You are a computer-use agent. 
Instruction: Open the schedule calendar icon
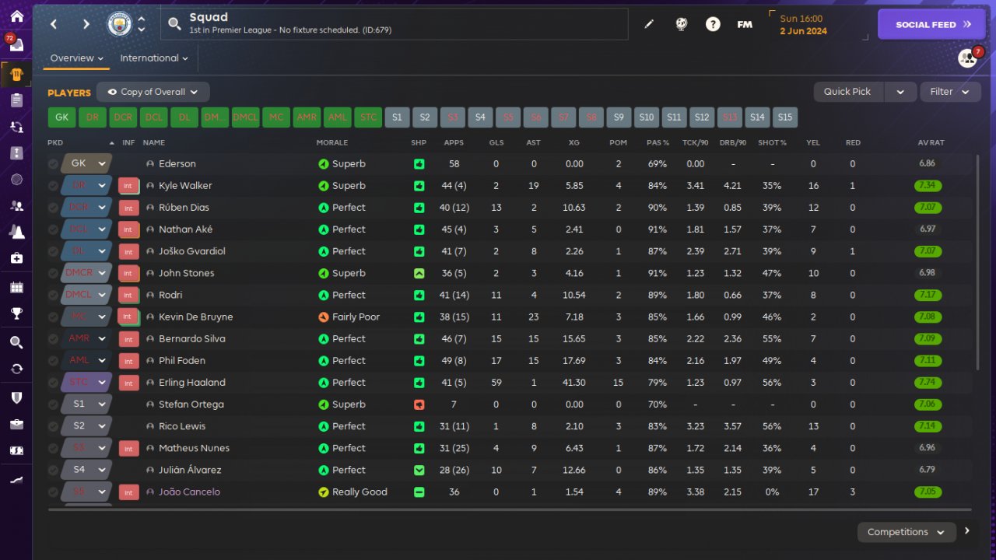tap(16, 287)
